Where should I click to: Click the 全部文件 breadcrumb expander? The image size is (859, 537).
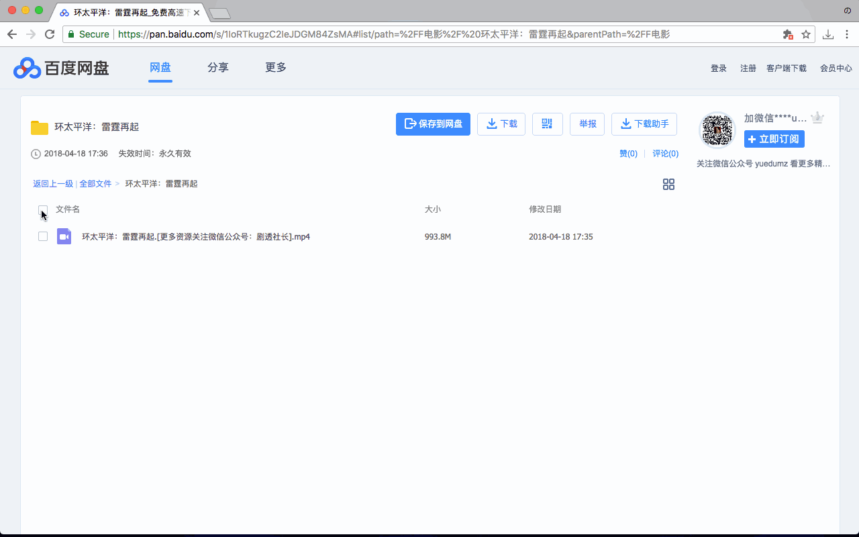coord(95,183)
